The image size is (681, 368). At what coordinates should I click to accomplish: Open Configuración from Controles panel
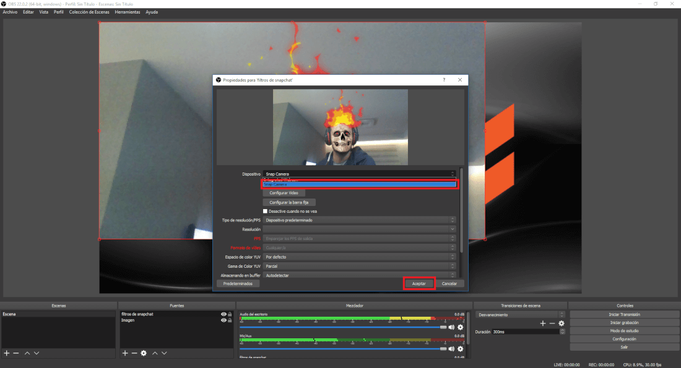pyautogui.click(x=625, y=339)
